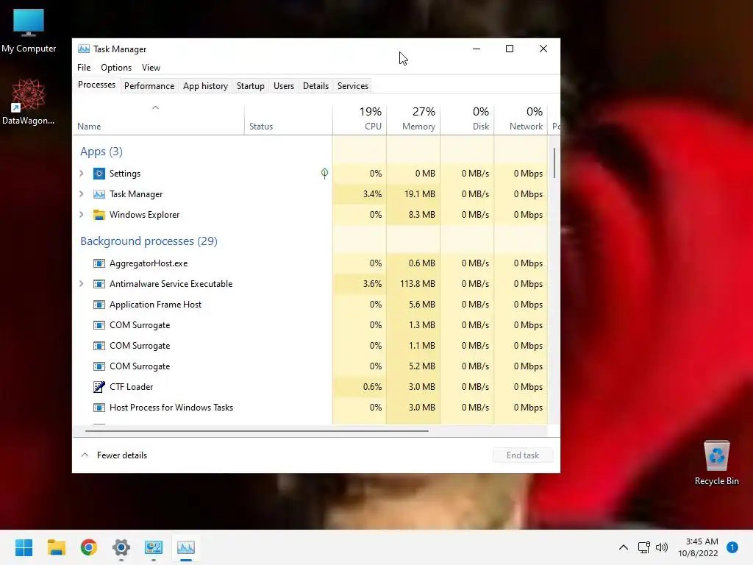Select the 113.8 MB memory cell
Image resolution: width=753 pixels, height=565 pixels.
coord(413,284)
